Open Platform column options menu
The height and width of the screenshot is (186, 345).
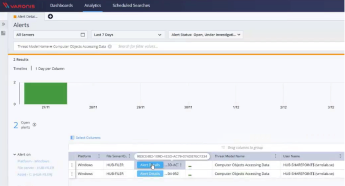coord(99,156)
